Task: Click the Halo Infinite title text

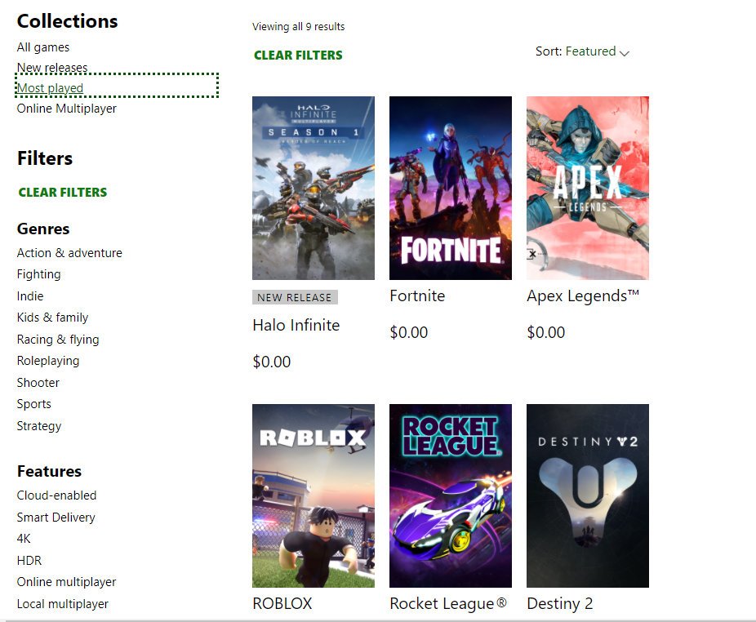Action: click(296, 326)
